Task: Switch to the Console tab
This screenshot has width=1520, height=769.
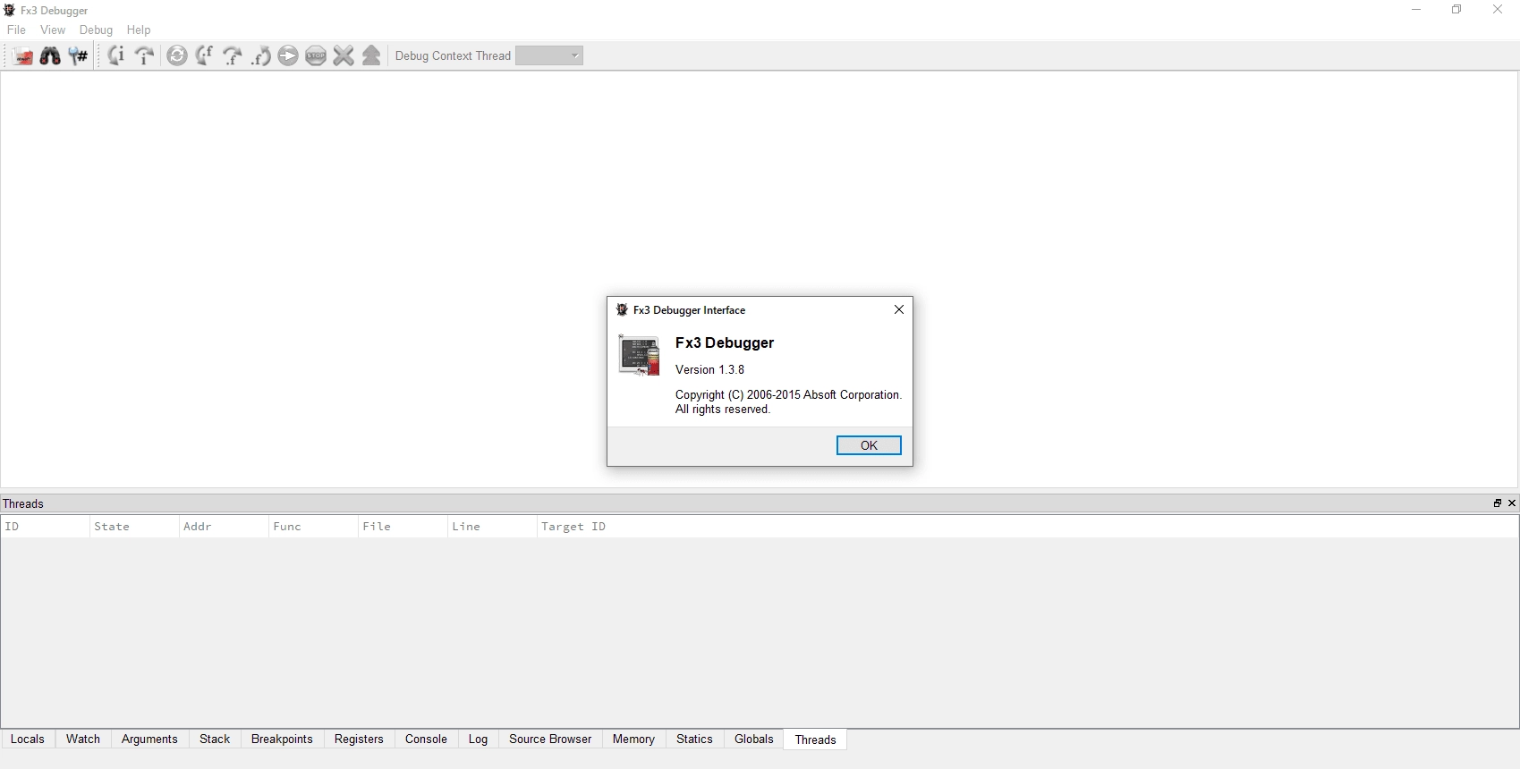Action: [x=426, y=739]
